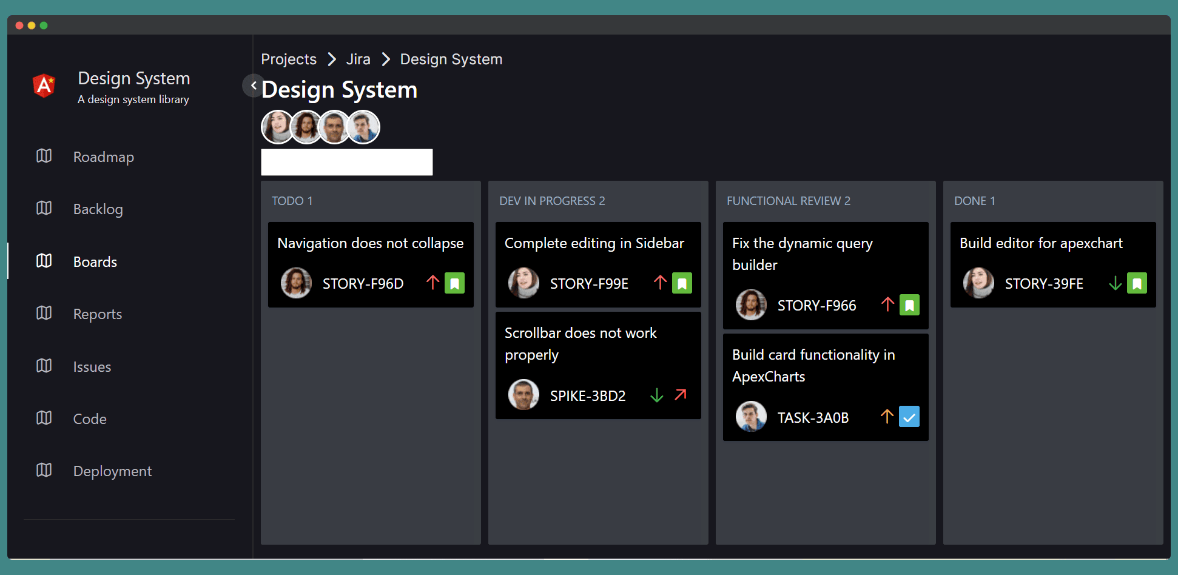Click the Angular logo in the sidebar
Viewport: 1178px width, 575px height.
click(44, 86)
